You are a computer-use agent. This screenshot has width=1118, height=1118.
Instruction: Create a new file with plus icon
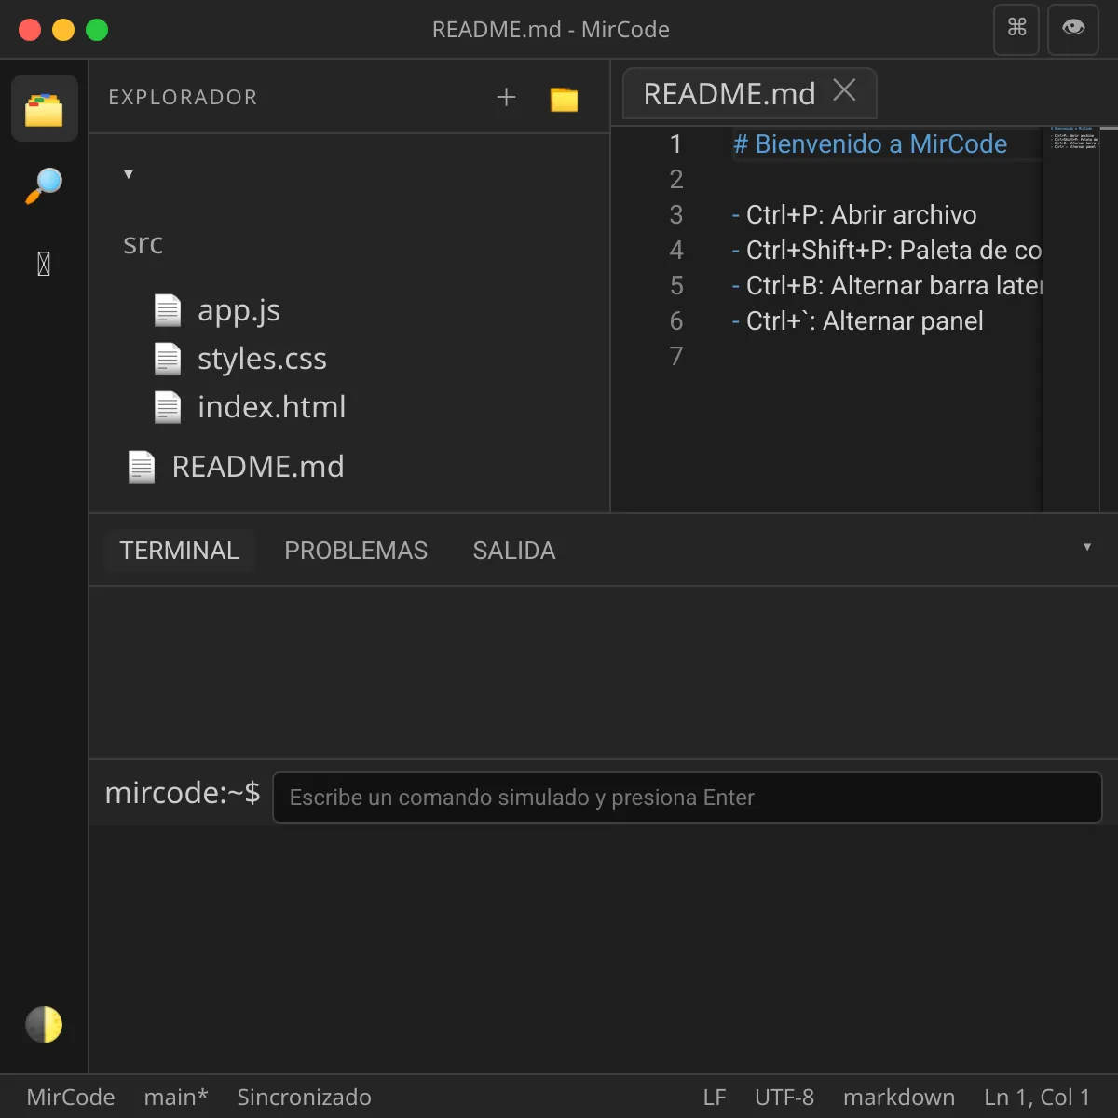(x=506, y=97)
